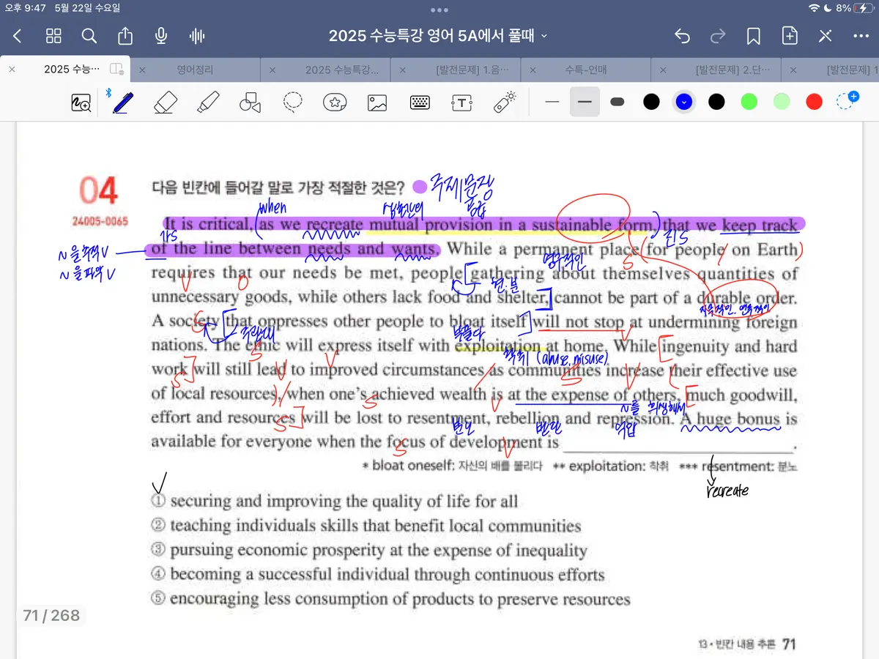Undo the last stroke

click(682, 36)
